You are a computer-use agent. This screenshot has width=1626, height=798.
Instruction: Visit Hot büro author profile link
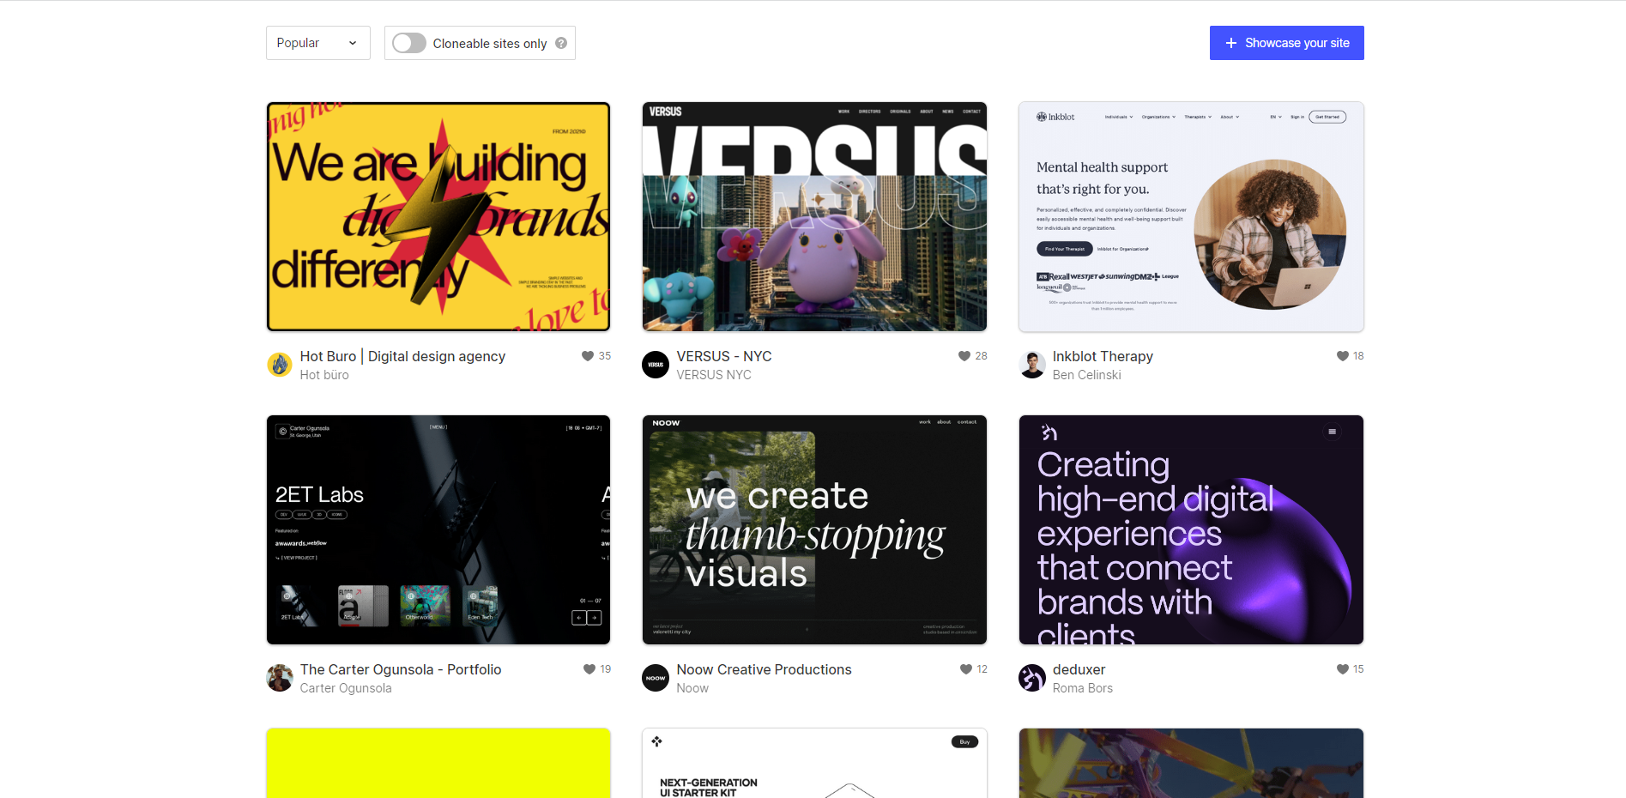[324, 375]
